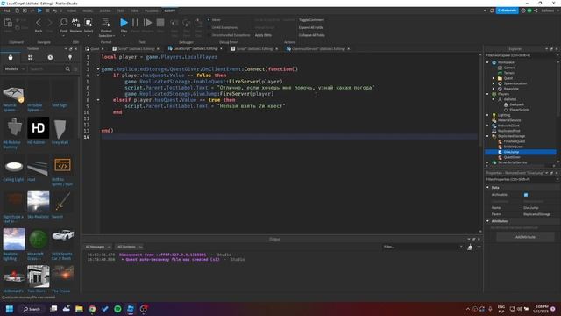Click the Select tool icon
561x316 pixels.
89,23
